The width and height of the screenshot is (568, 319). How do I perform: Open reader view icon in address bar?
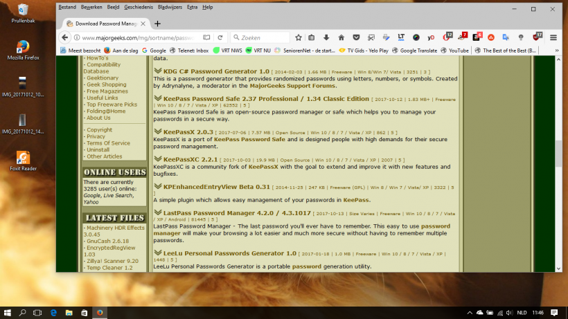(x=206, y=37)
